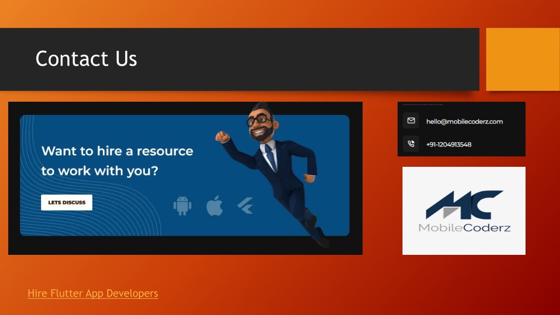Screen dimensions: 560x315
Task: Select the phone number +91-1204913548
Action: tap(448, 144)
